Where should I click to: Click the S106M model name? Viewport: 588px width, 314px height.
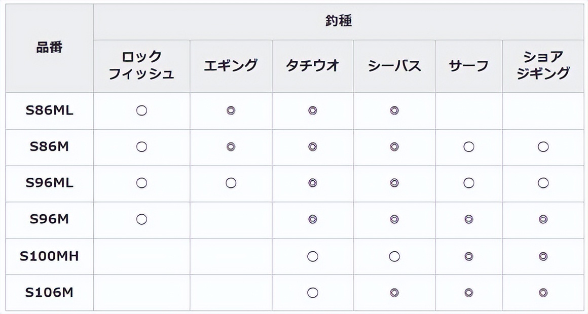[x=49, y=292]
